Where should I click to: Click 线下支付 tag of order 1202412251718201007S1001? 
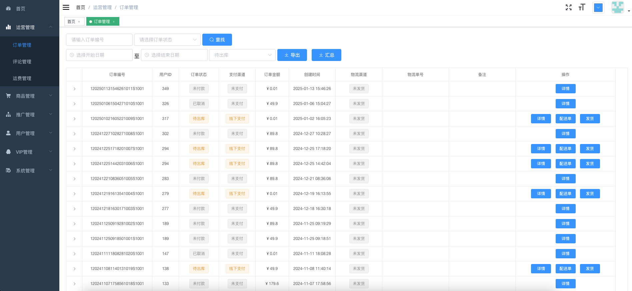click(x=237, y=149)
